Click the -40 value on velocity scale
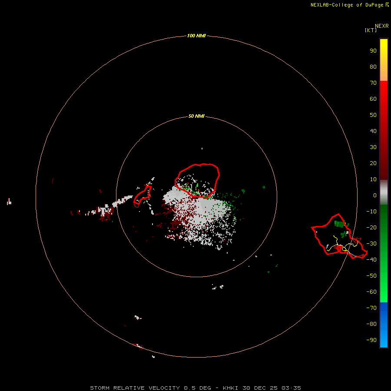This screenshot has width=391, height=391. [x=371, y=260]
